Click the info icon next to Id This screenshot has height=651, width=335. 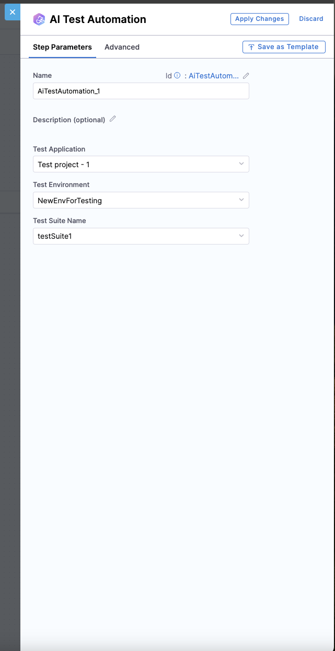(x=177, y=75)
